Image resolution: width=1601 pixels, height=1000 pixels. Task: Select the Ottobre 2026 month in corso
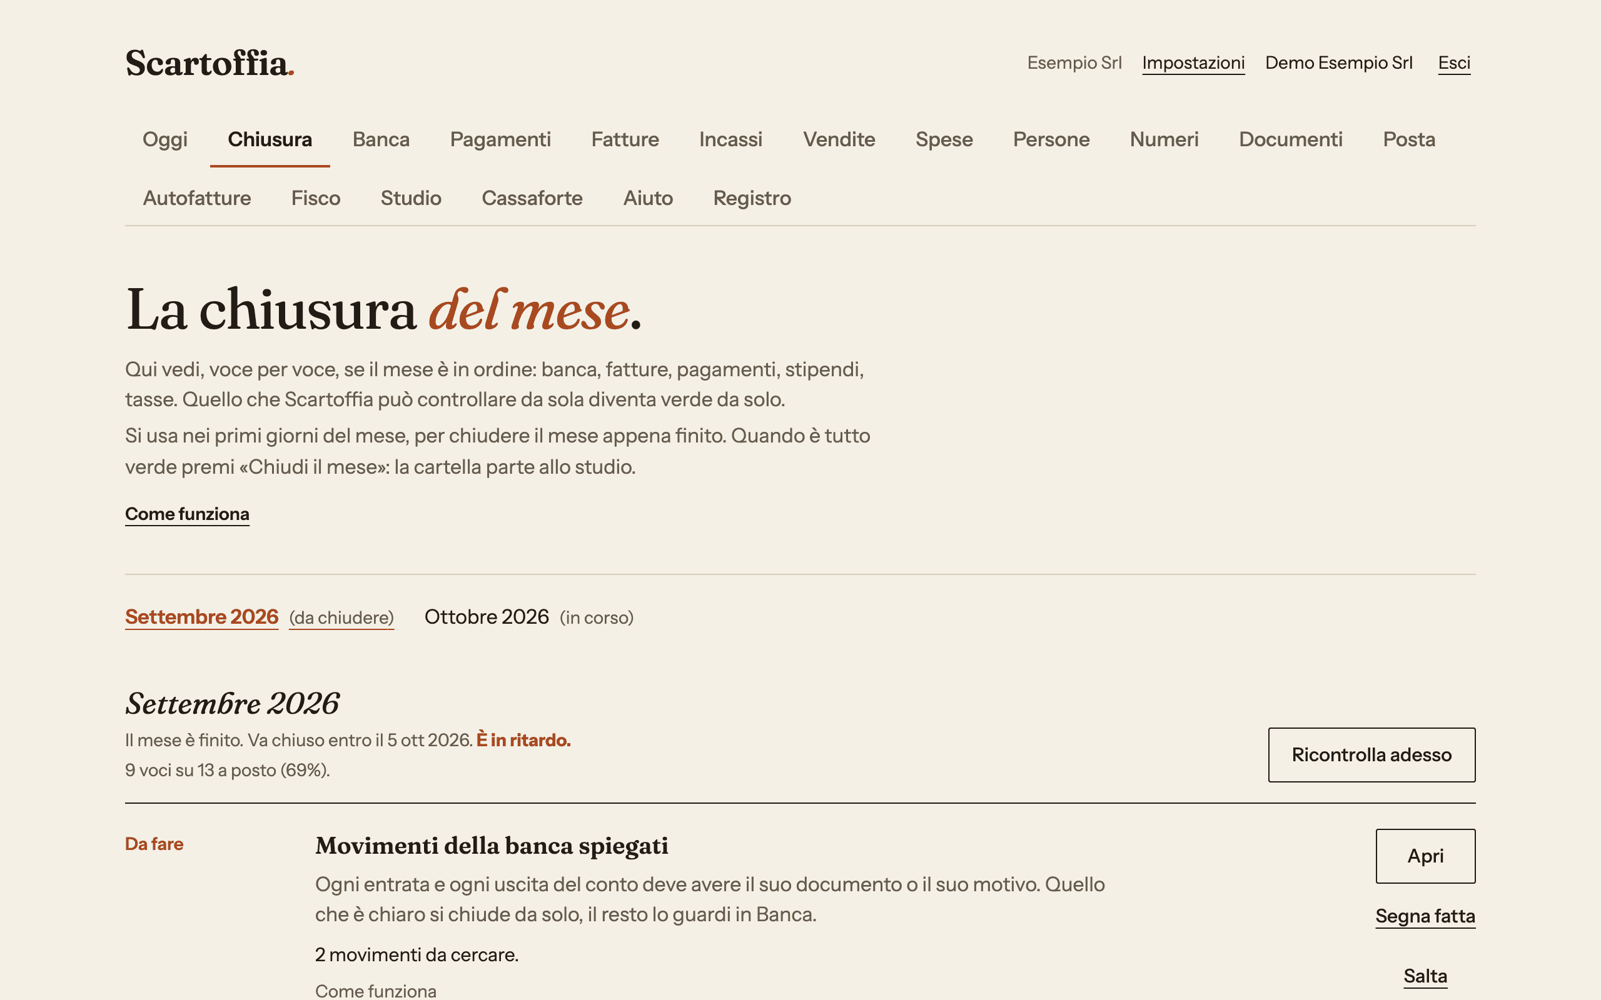click(x=528, y=617)
